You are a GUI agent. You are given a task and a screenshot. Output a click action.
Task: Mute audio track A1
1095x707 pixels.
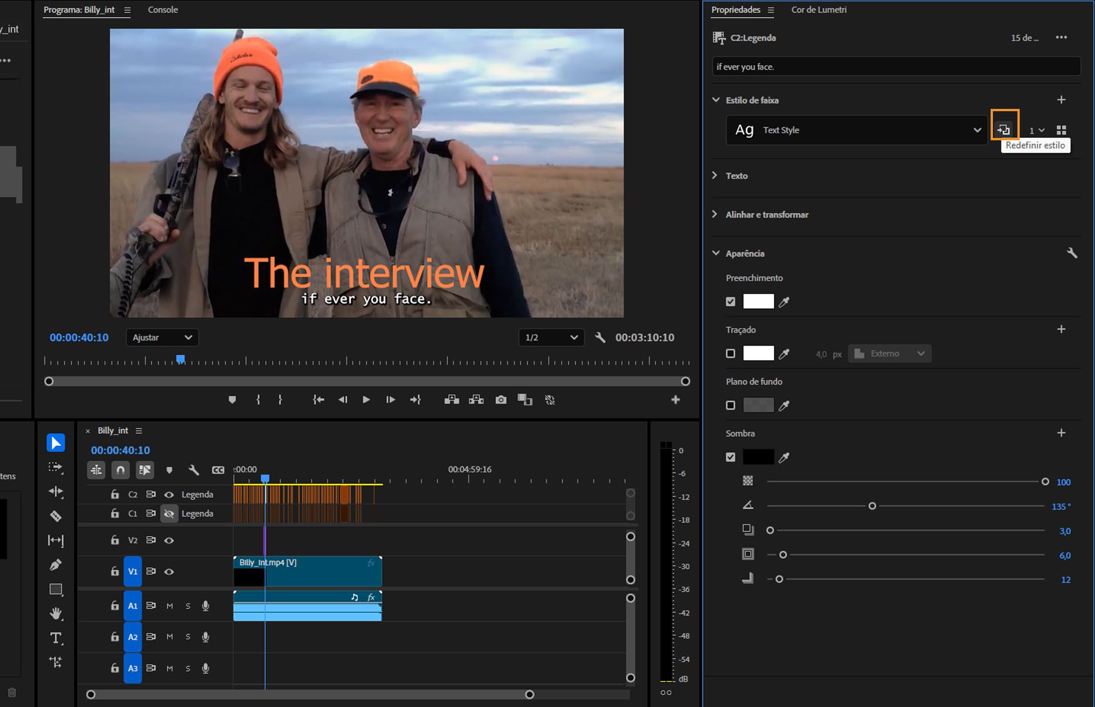[169, 606]
